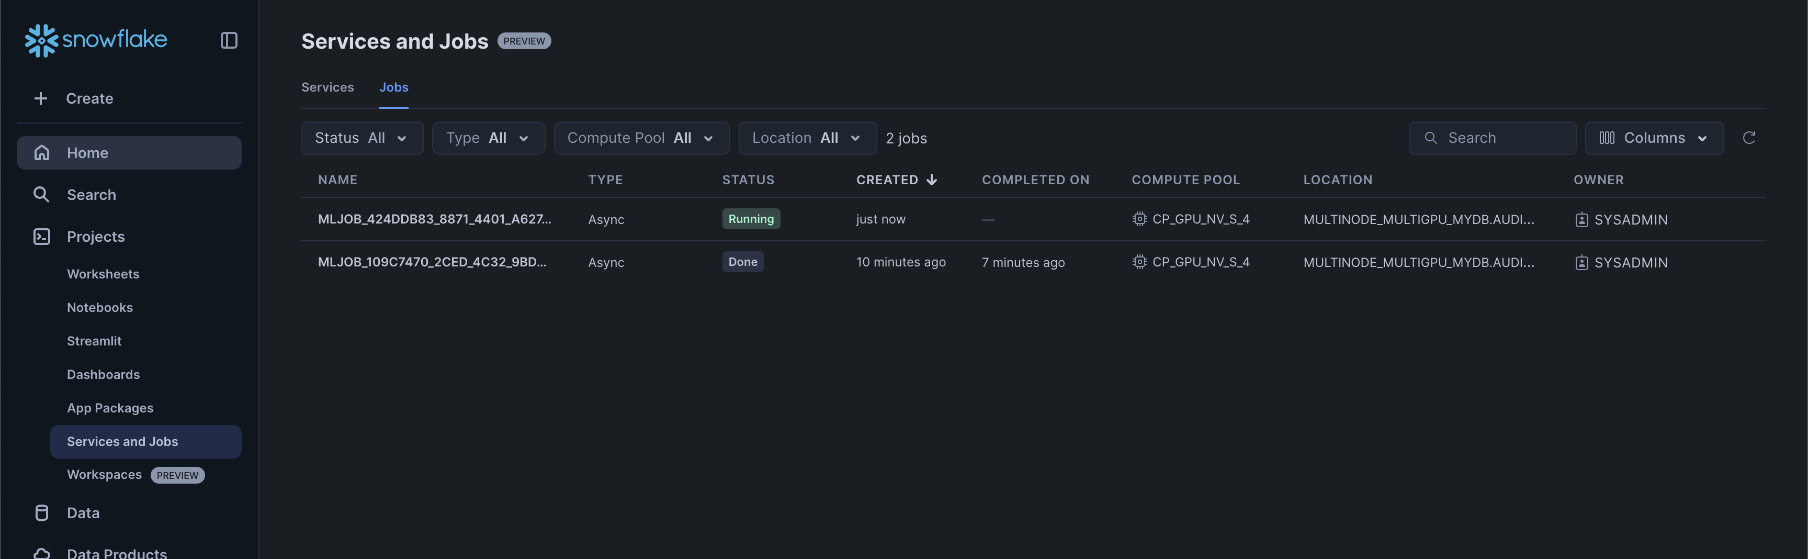Refresh the jobs list
The width and height of the screenshot is (1808, 559).
(1749, 138)
